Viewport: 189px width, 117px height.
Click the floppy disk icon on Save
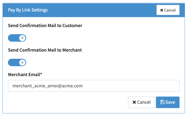[162, 102]
